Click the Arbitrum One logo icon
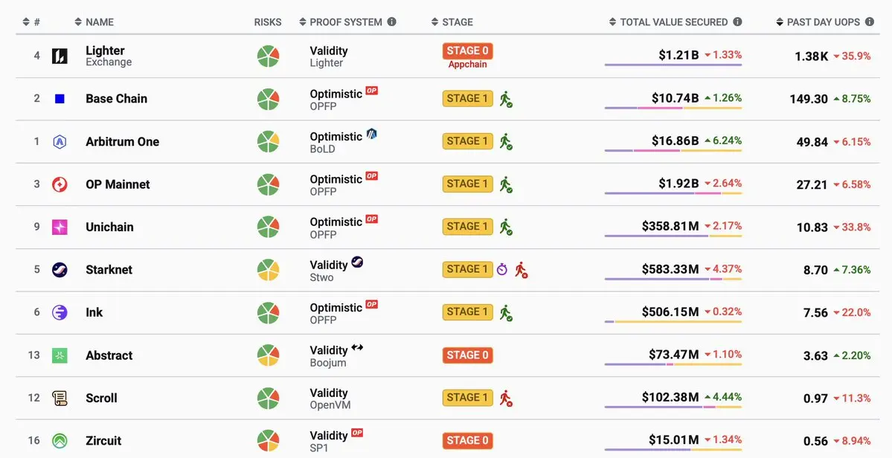The height and width of the screenshot is (458, 892). click(60, 141)
